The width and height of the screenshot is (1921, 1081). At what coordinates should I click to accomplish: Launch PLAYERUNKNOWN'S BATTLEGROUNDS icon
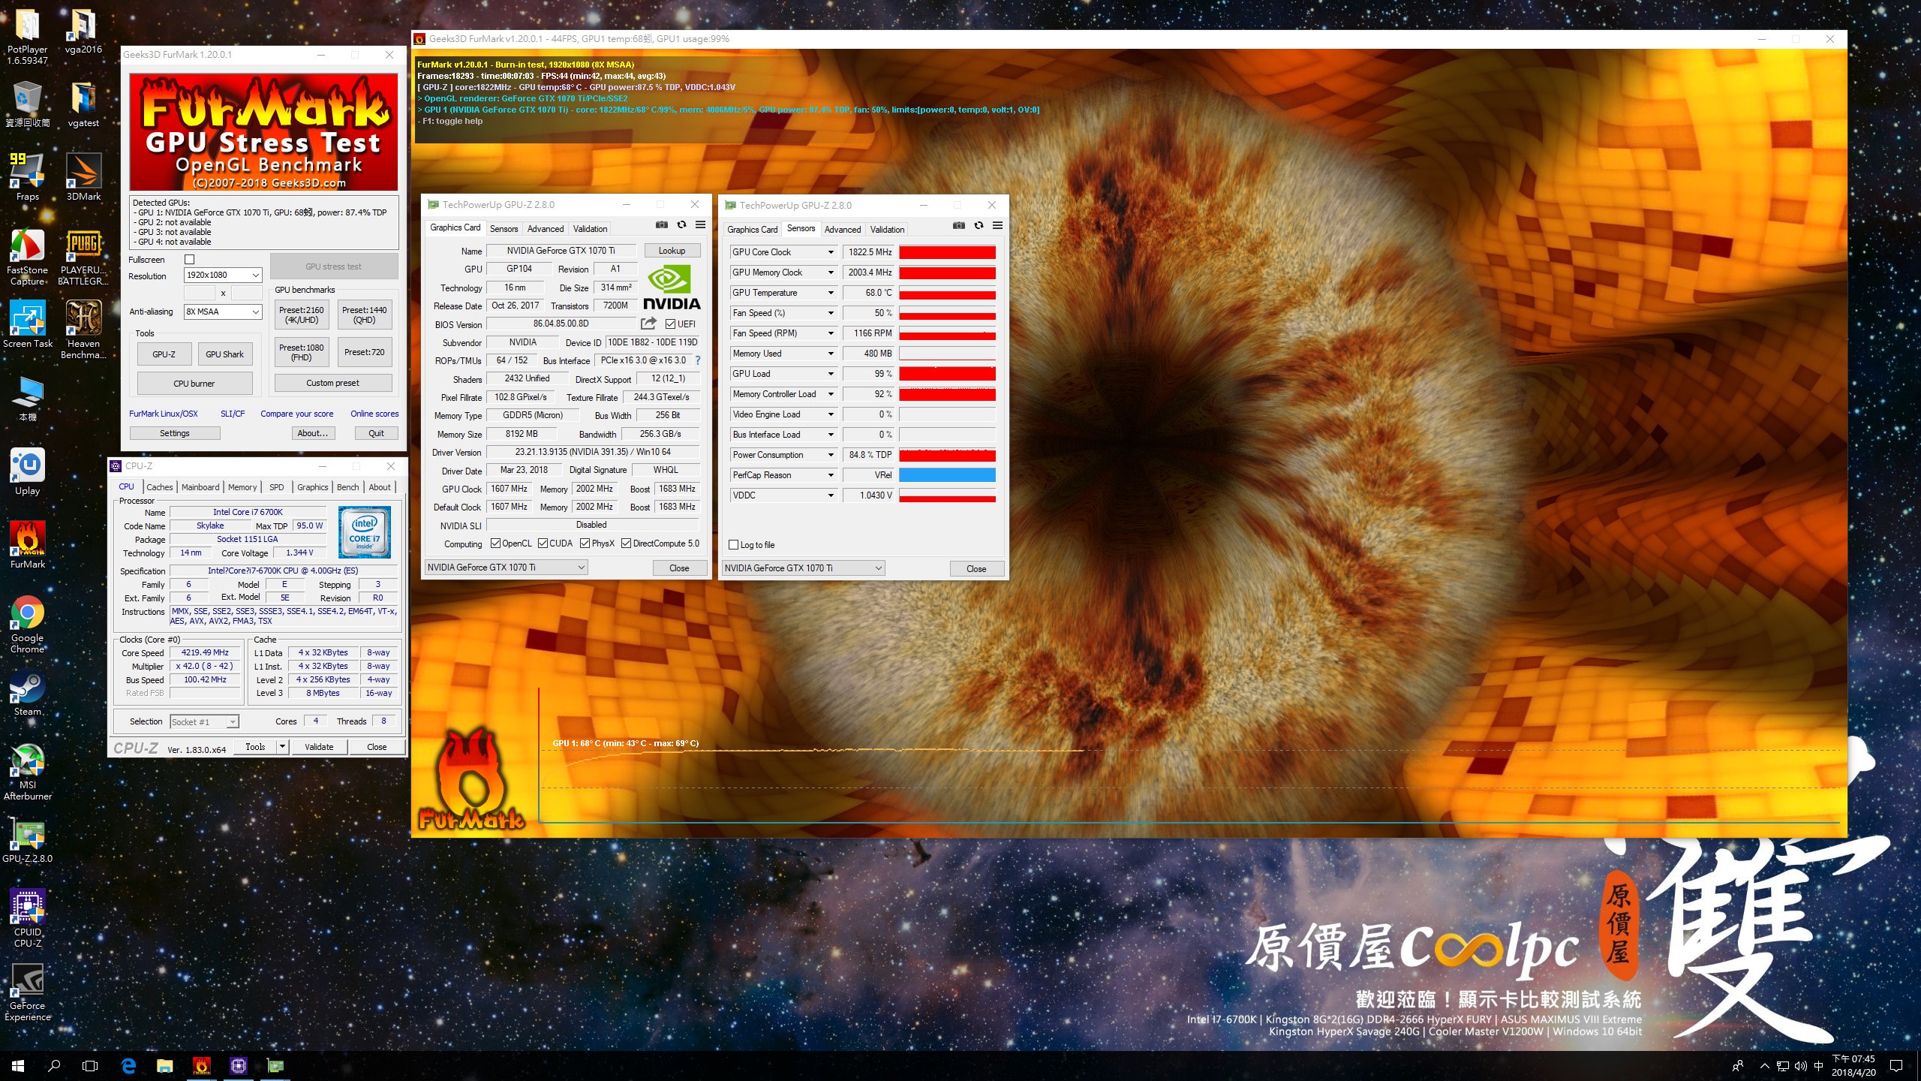pos(83,257)
